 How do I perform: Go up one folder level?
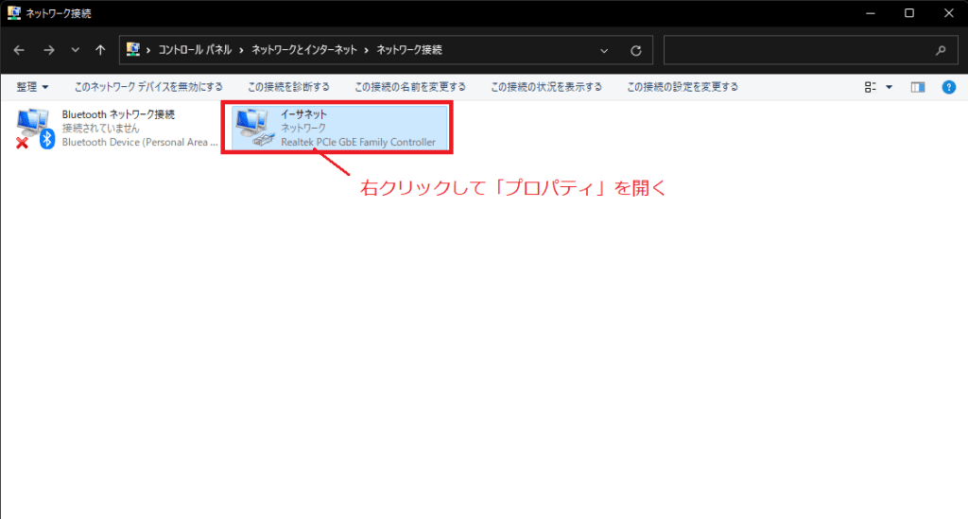[100, 50]
